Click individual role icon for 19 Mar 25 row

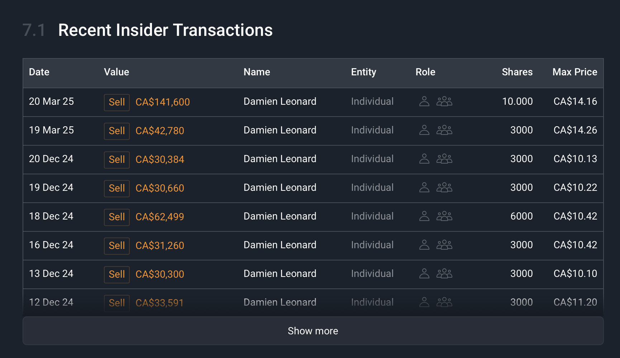tap(424, 130)
